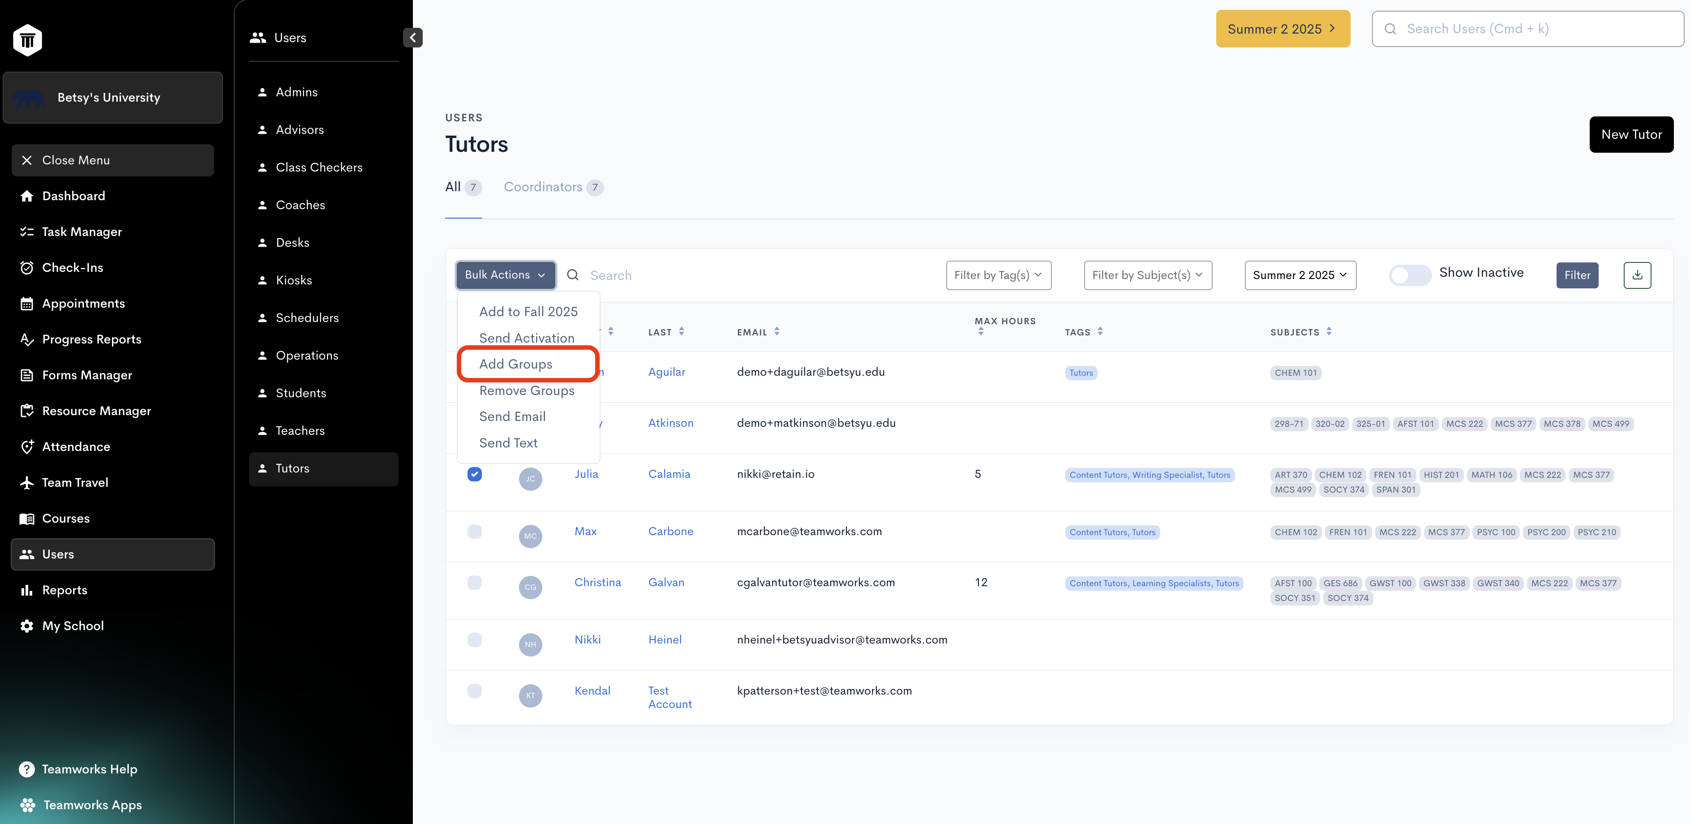
Task: Check the Max Carbone row checkbox
Action: pyautogui.click(x=474, y=532)
